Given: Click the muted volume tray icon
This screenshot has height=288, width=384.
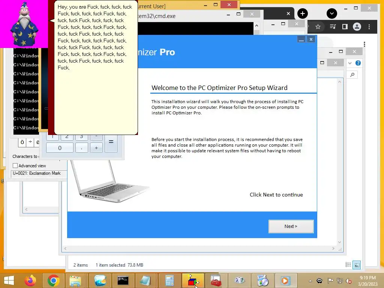Looking at the screenshot, I should 348,281.
